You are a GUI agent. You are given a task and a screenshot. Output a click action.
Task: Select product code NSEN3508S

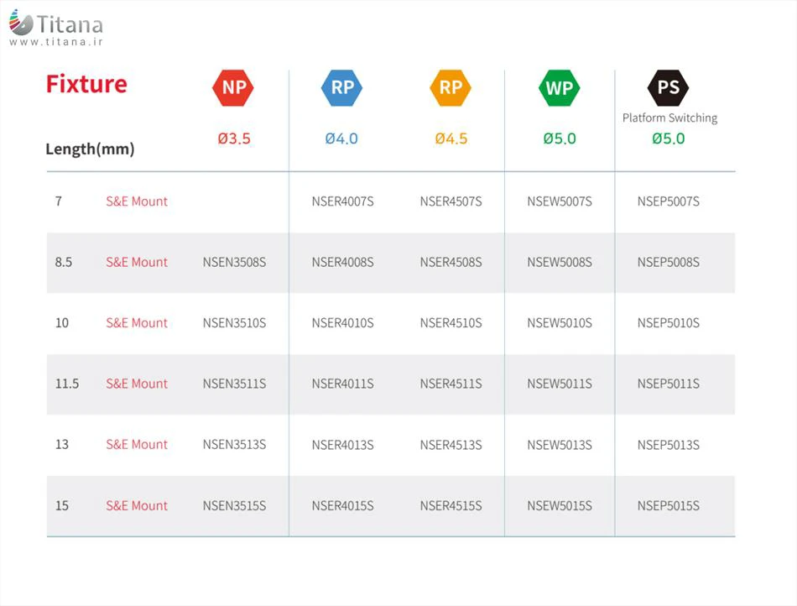tap(234, 262)
